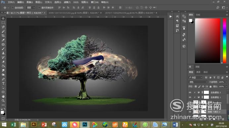The image size is (229, 128).
Task: Select the Brush tool
Action: pos(3,49)
